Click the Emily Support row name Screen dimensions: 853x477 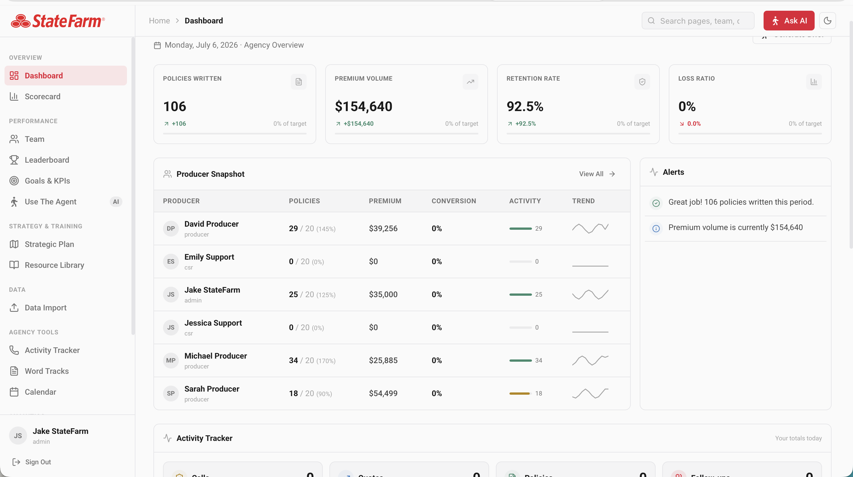209,257
